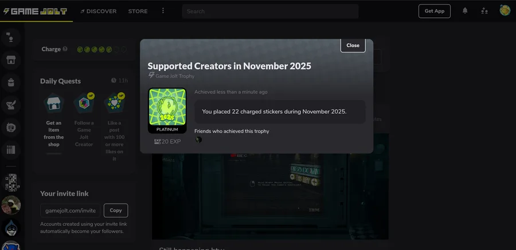Open the quests sidebar icon
The width and height of the screenshot is (516, 250).
click(x=11, y=105)
